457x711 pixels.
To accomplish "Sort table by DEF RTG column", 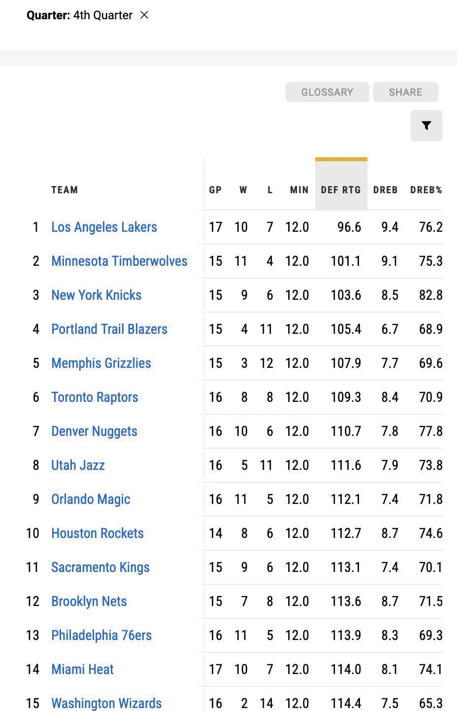I will point(341,190).
